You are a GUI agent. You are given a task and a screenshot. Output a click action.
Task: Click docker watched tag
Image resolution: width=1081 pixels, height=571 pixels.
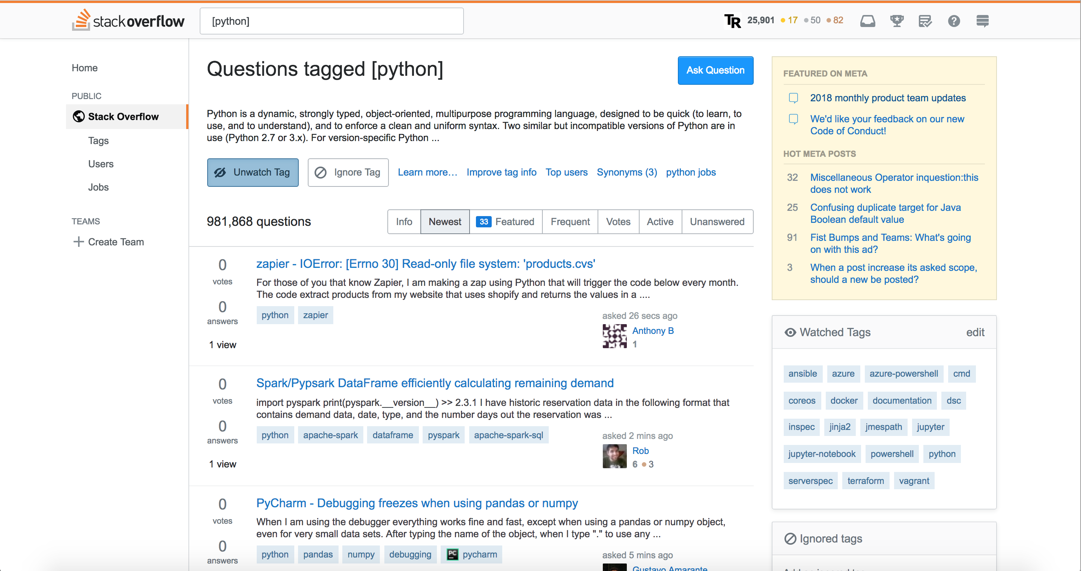click(844, 401)
